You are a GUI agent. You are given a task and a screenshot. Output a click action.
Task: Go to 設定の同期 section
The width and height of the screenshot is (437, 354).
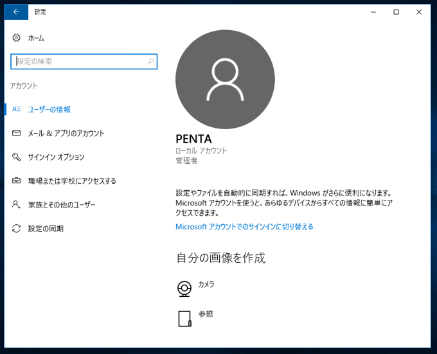pyautogui.click(x=46, y=228)
